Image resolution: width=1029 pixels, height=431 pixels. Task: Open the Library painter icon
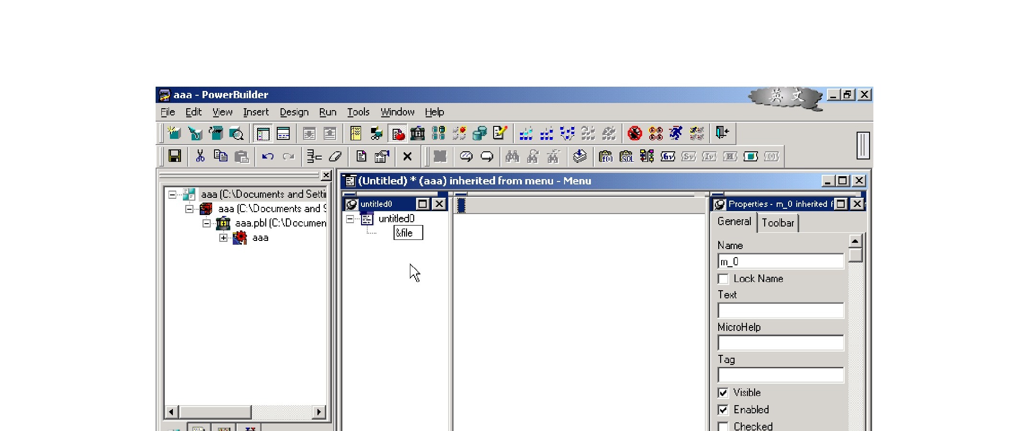(418, 133)
